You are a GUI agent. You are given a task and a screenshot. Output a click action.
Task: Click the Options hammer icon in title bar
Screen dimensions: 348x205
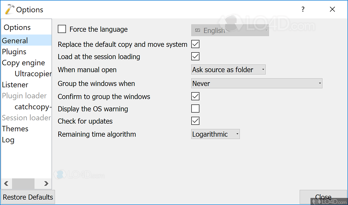pos(10,9)
